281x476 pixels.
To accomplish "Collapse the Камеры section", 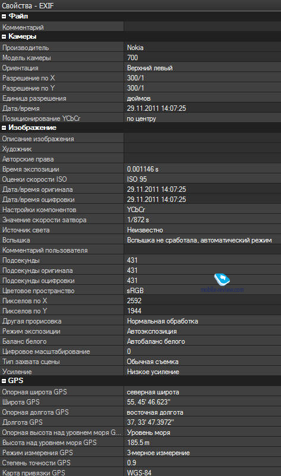I will [4, 37].
